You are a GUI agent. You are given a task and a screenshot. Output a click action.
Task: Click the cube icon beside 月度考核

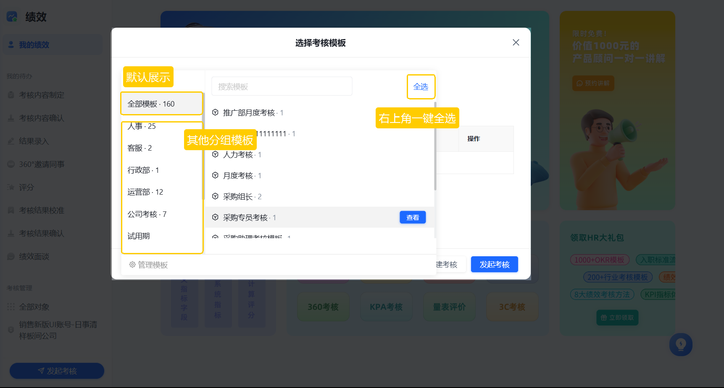click(x=215, y=175)
